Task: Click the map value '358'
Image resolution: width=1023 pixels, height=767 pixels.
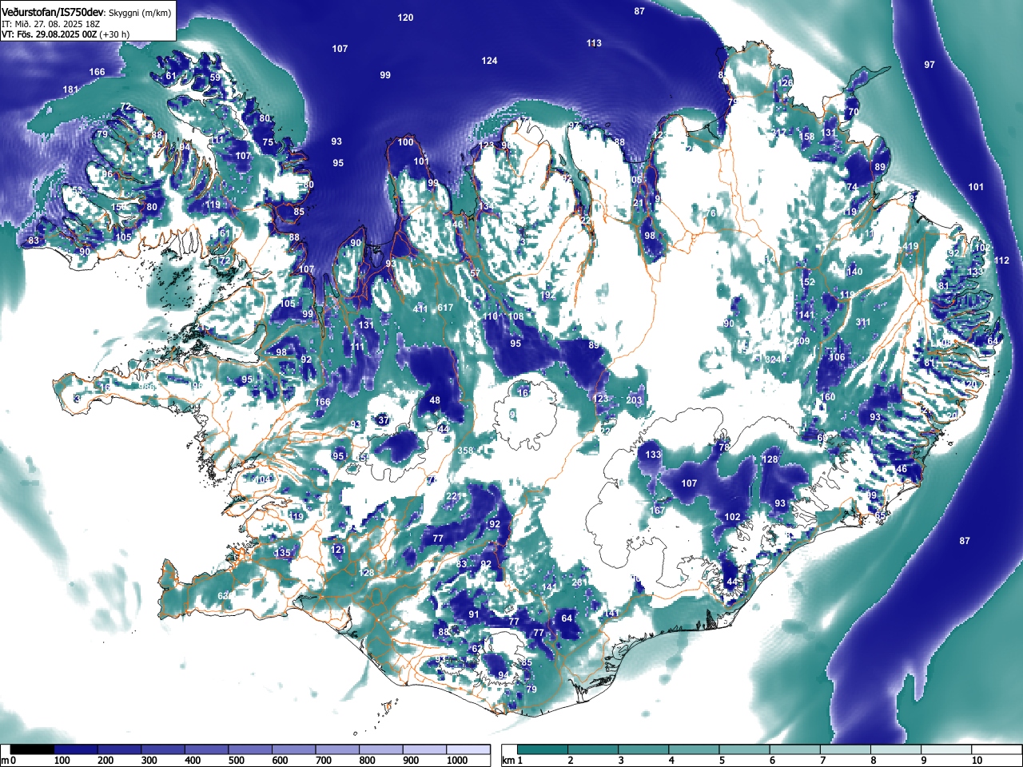Action: tap(465, 451)
